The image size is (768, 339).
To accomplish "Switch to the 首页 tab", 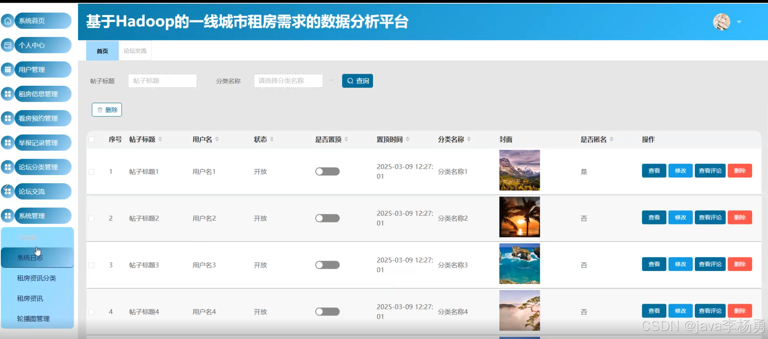I will pos(102,51).
